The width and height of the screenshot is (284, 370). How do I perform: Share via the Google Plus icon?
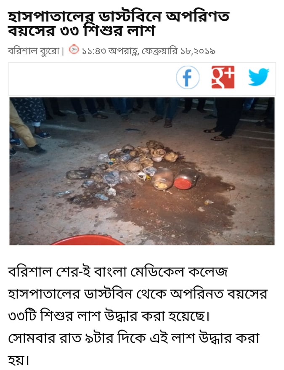tap(223, 77)
